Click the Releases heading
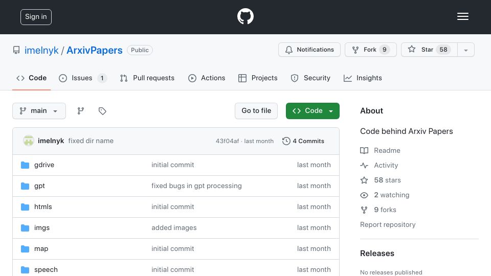This screenshot has width=491, height=276. (x=377, y=254)
